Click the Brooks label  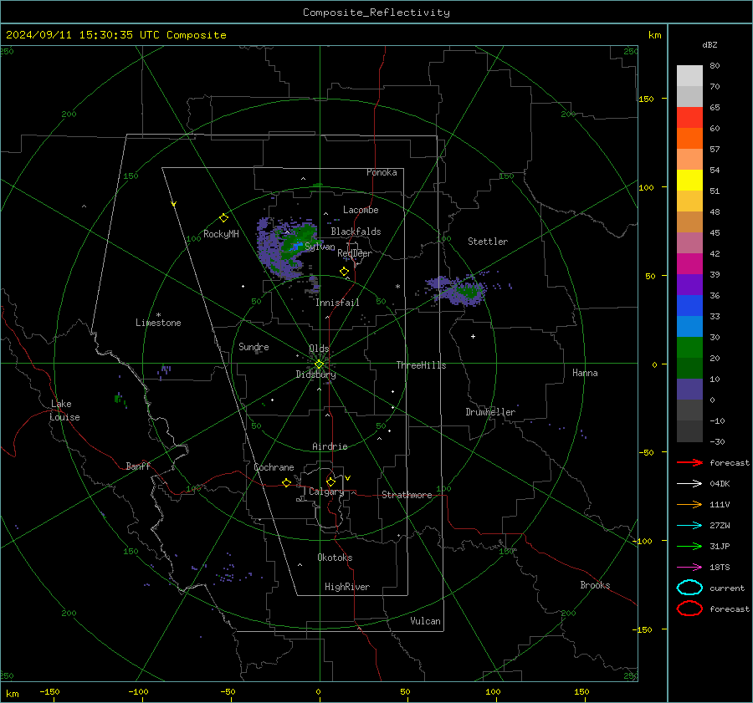coord(595,585)
